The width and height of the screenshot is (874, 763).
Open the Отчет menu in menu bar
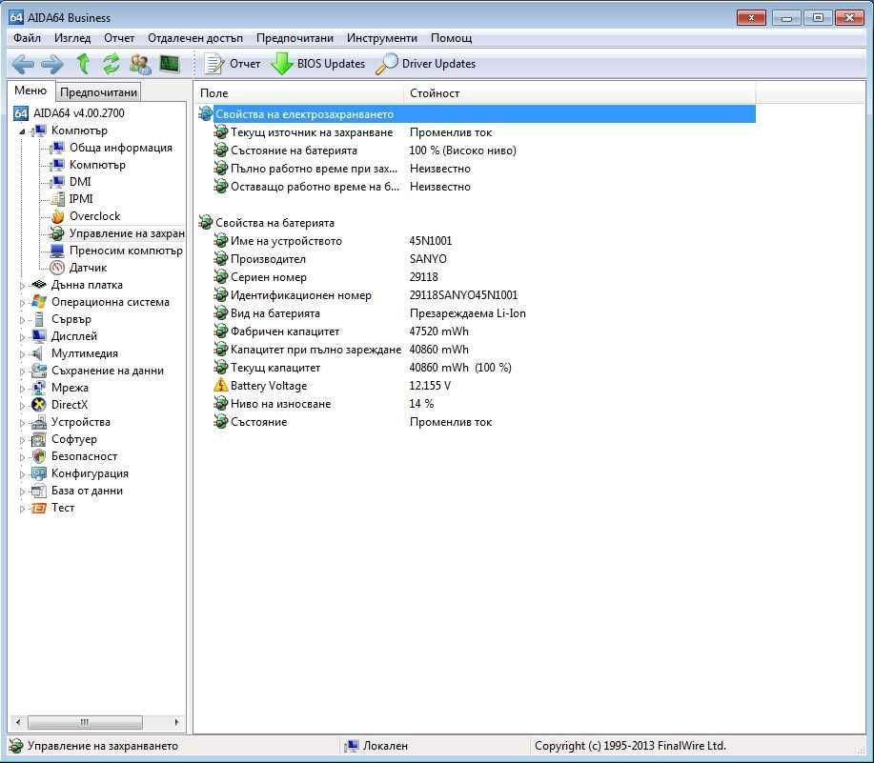[x=119, y=38]
